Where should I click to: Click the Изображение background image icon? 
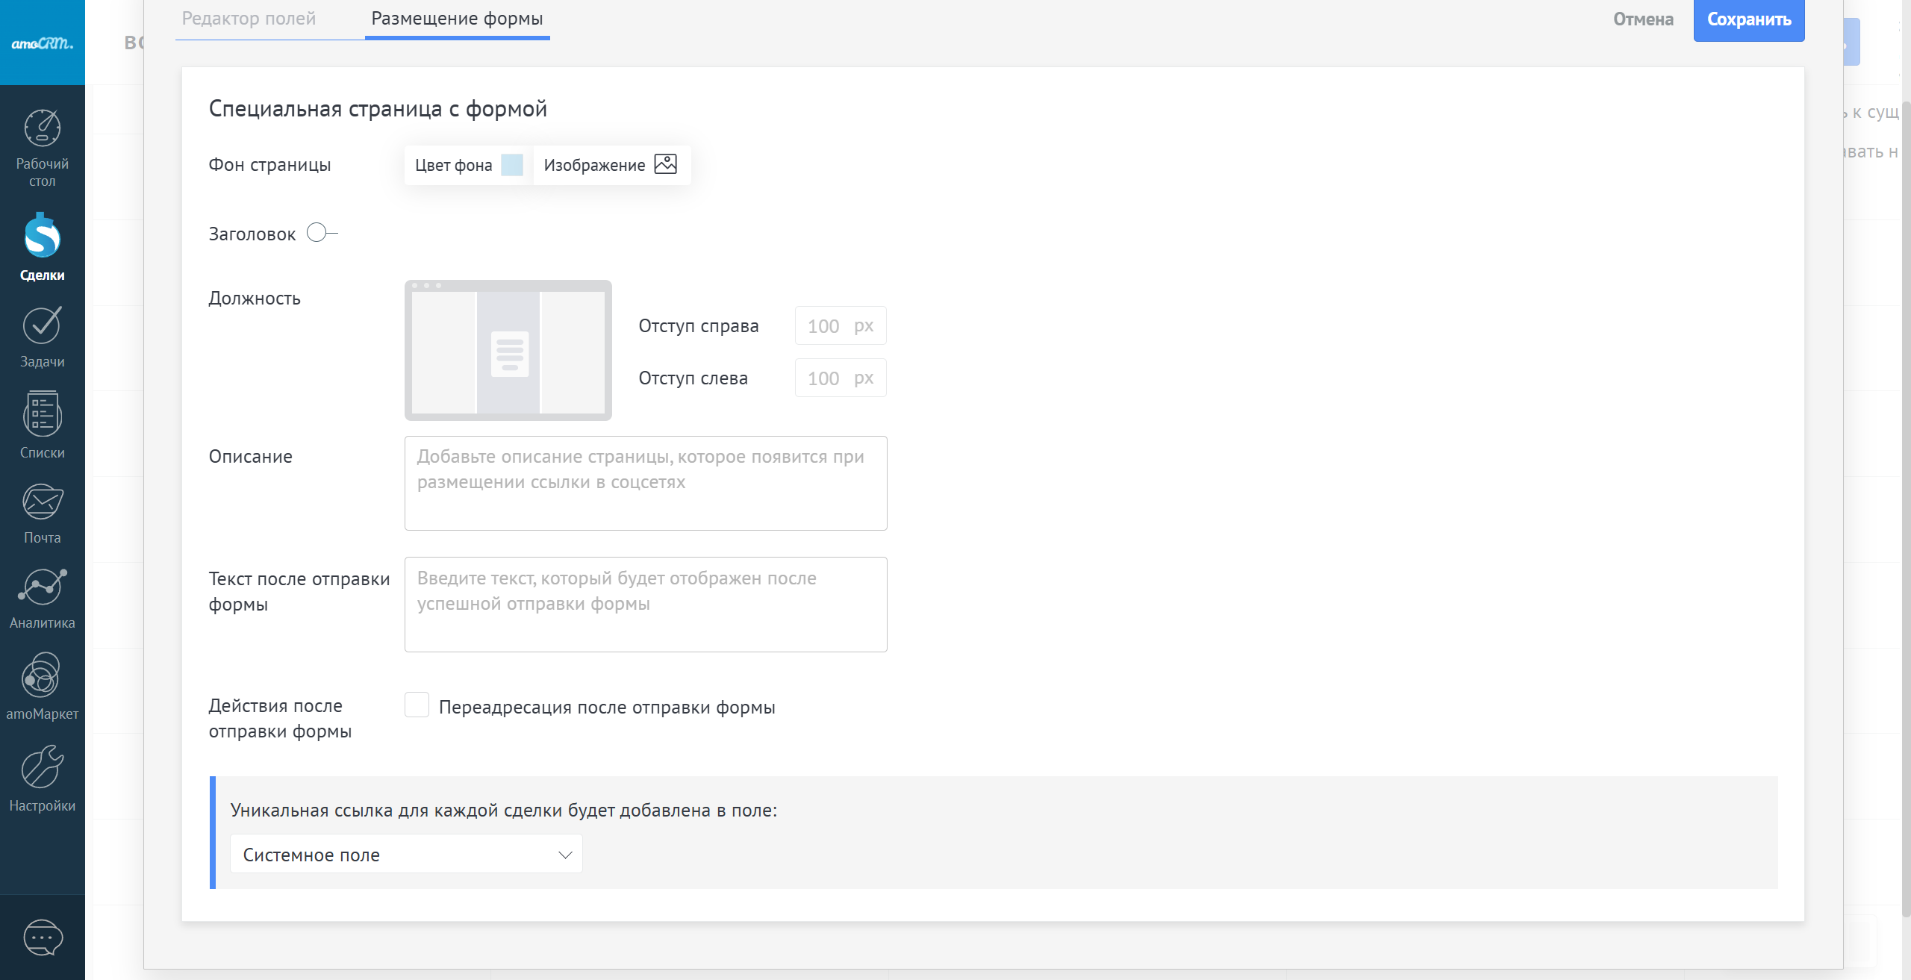[665, 164]
